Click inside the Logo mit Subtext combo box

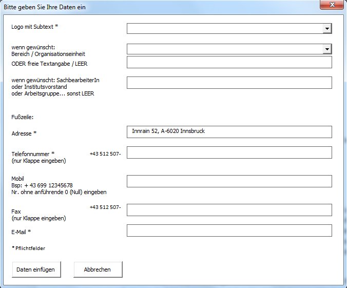point(225,29)
